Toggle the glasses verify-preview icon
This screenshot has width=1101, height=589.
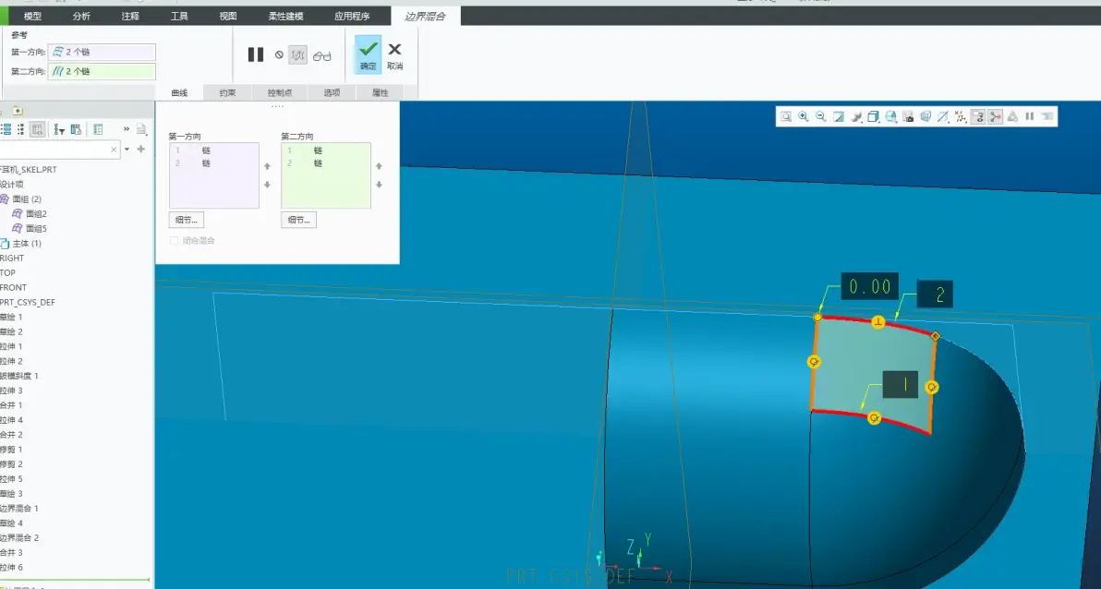[x=322, y=55]
